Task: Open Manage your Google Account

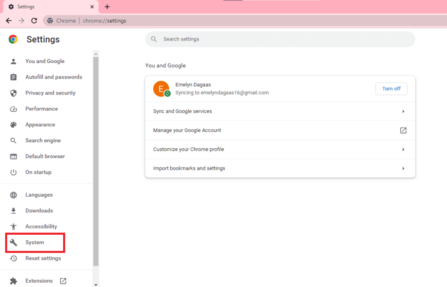Action: coord(280,130)
